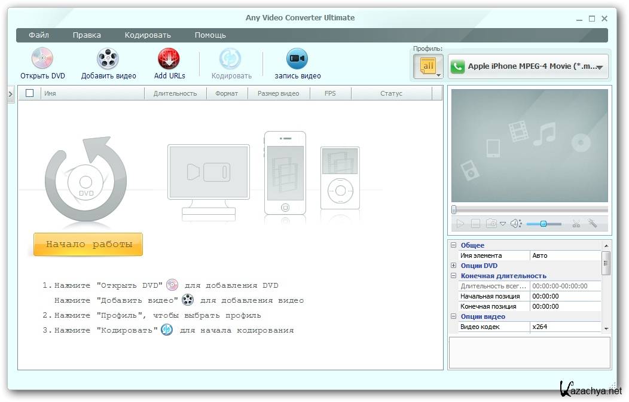Tick the select-all checkbox in file list header
The height and width of the screenshot is (402, 629).
coord(30,93)
